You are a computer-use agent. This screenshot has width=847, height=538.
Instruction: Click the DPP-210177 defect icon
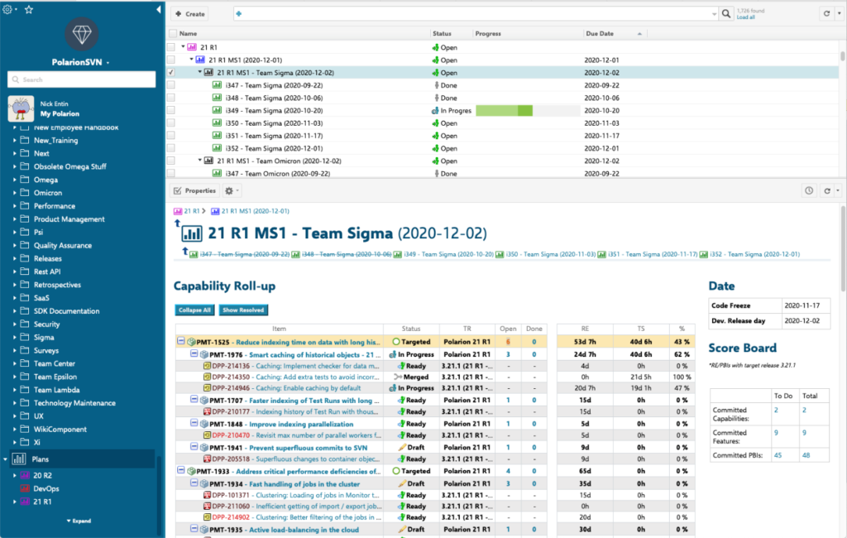(x=207, y=412)
